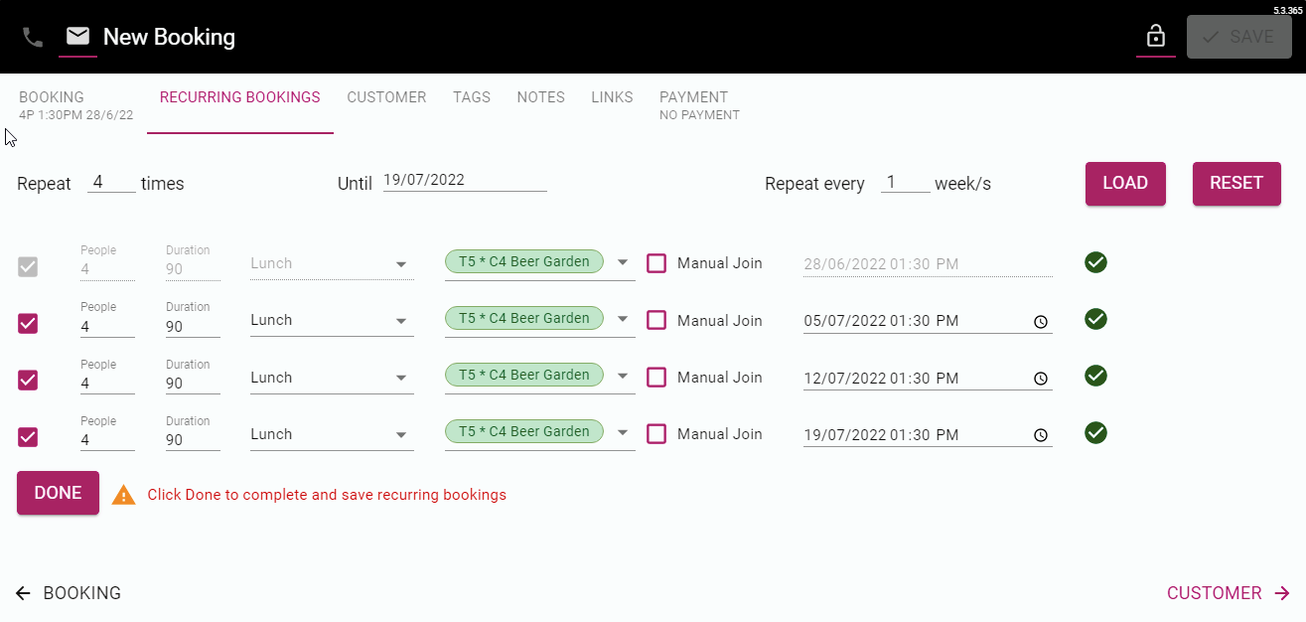Uncheck the booking row for 05/07/2022
The width and height of the screenshot is (1306, 622).
[x=27, y=323]
